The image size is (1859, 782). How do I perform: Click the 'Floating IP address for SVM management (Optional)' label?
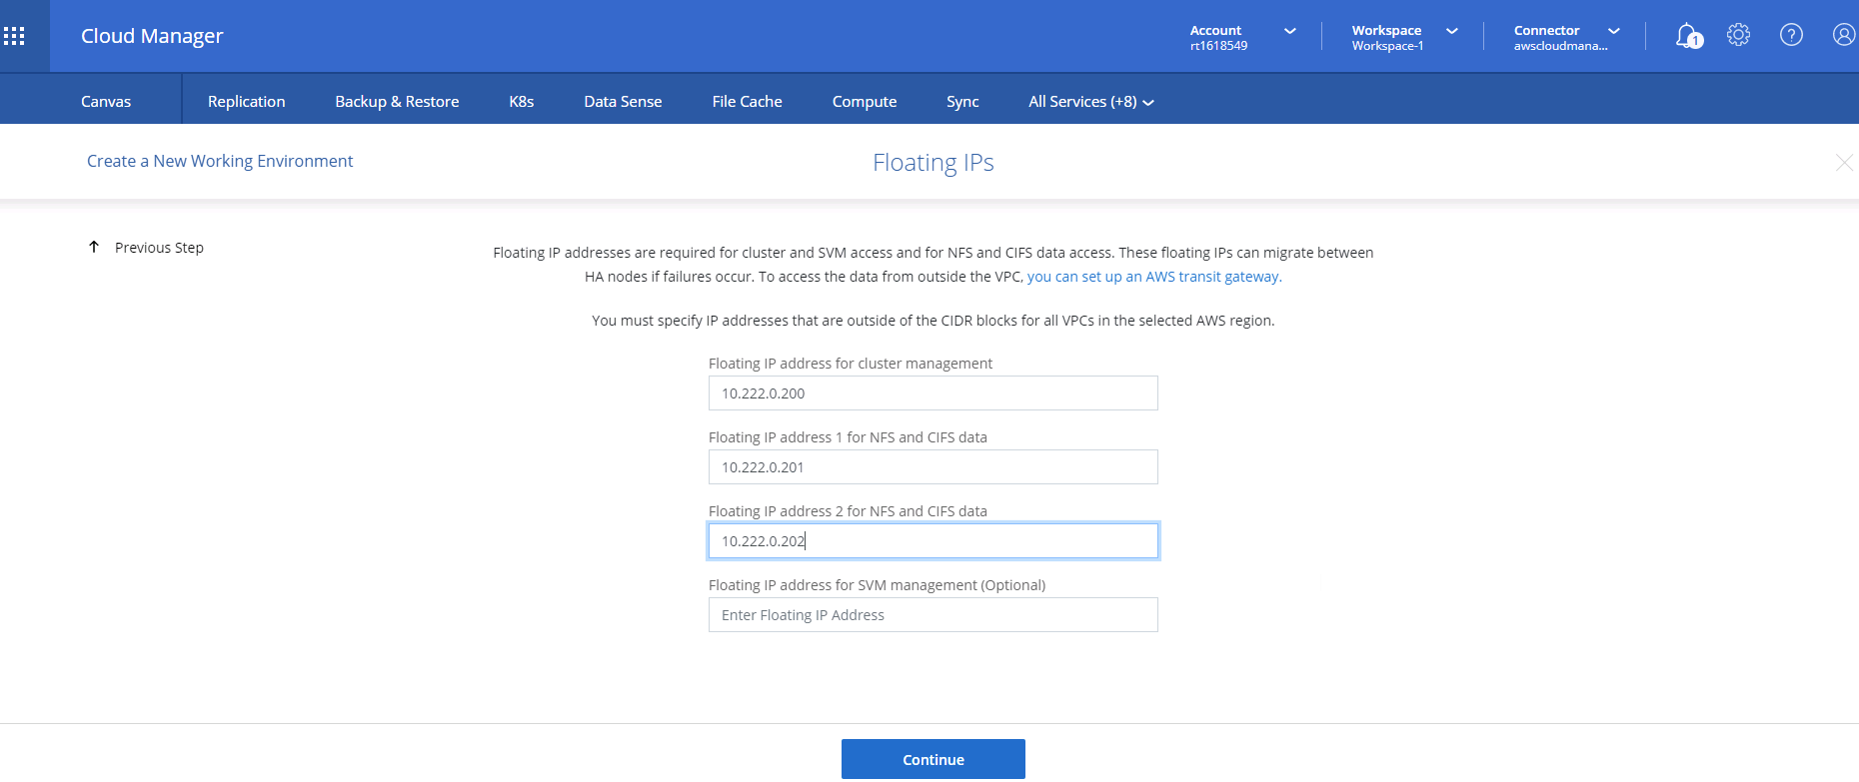877,585
